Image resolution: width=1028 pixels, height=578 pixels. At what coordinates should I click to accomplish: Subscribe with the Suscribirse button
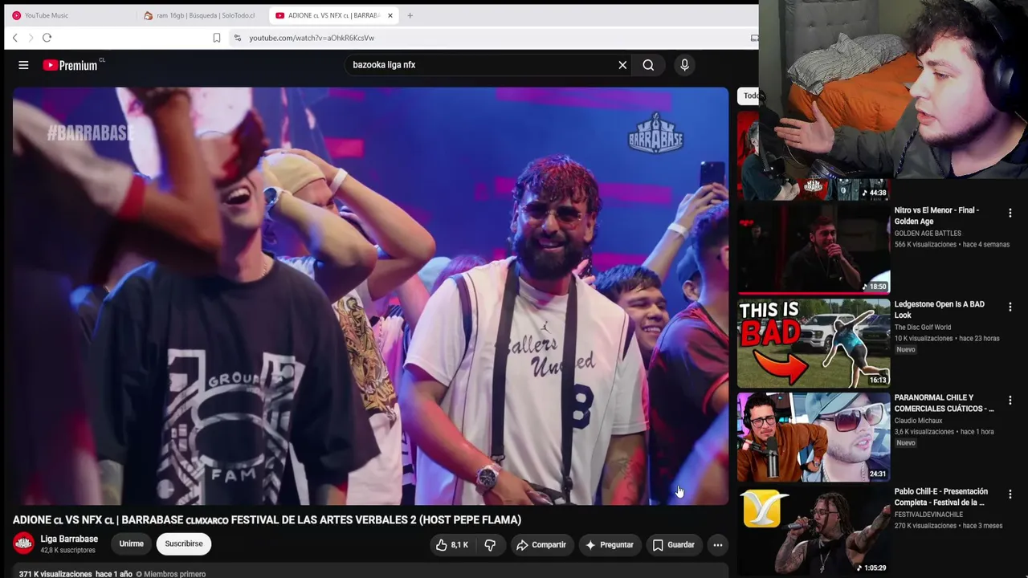point(184,544)
